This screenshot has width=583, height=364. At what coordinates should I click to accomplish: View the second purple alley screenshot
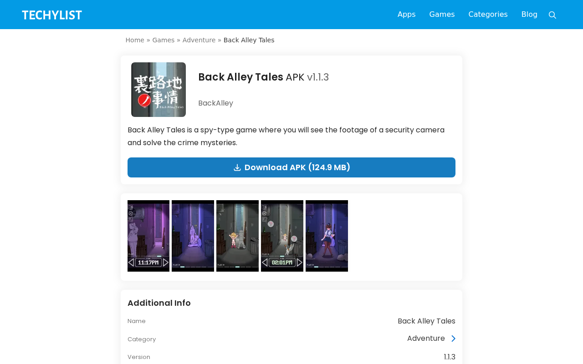pyautogui.click(x=193, y=236)
